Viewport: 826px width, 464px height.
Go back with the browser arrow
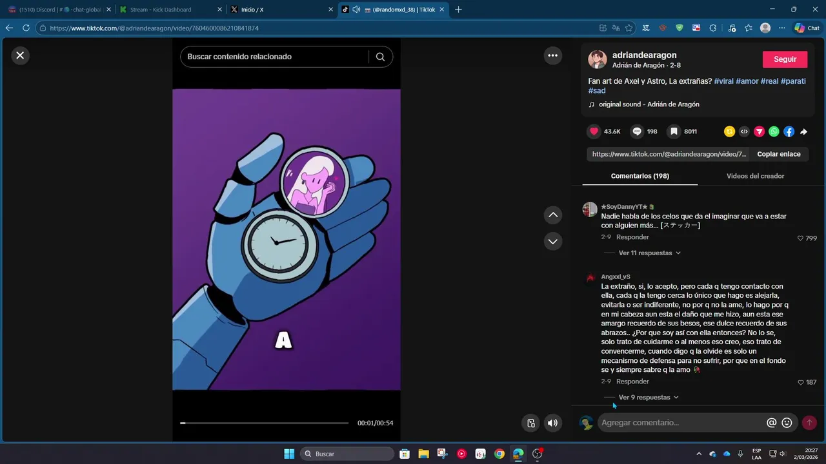(x=9, y=28)
